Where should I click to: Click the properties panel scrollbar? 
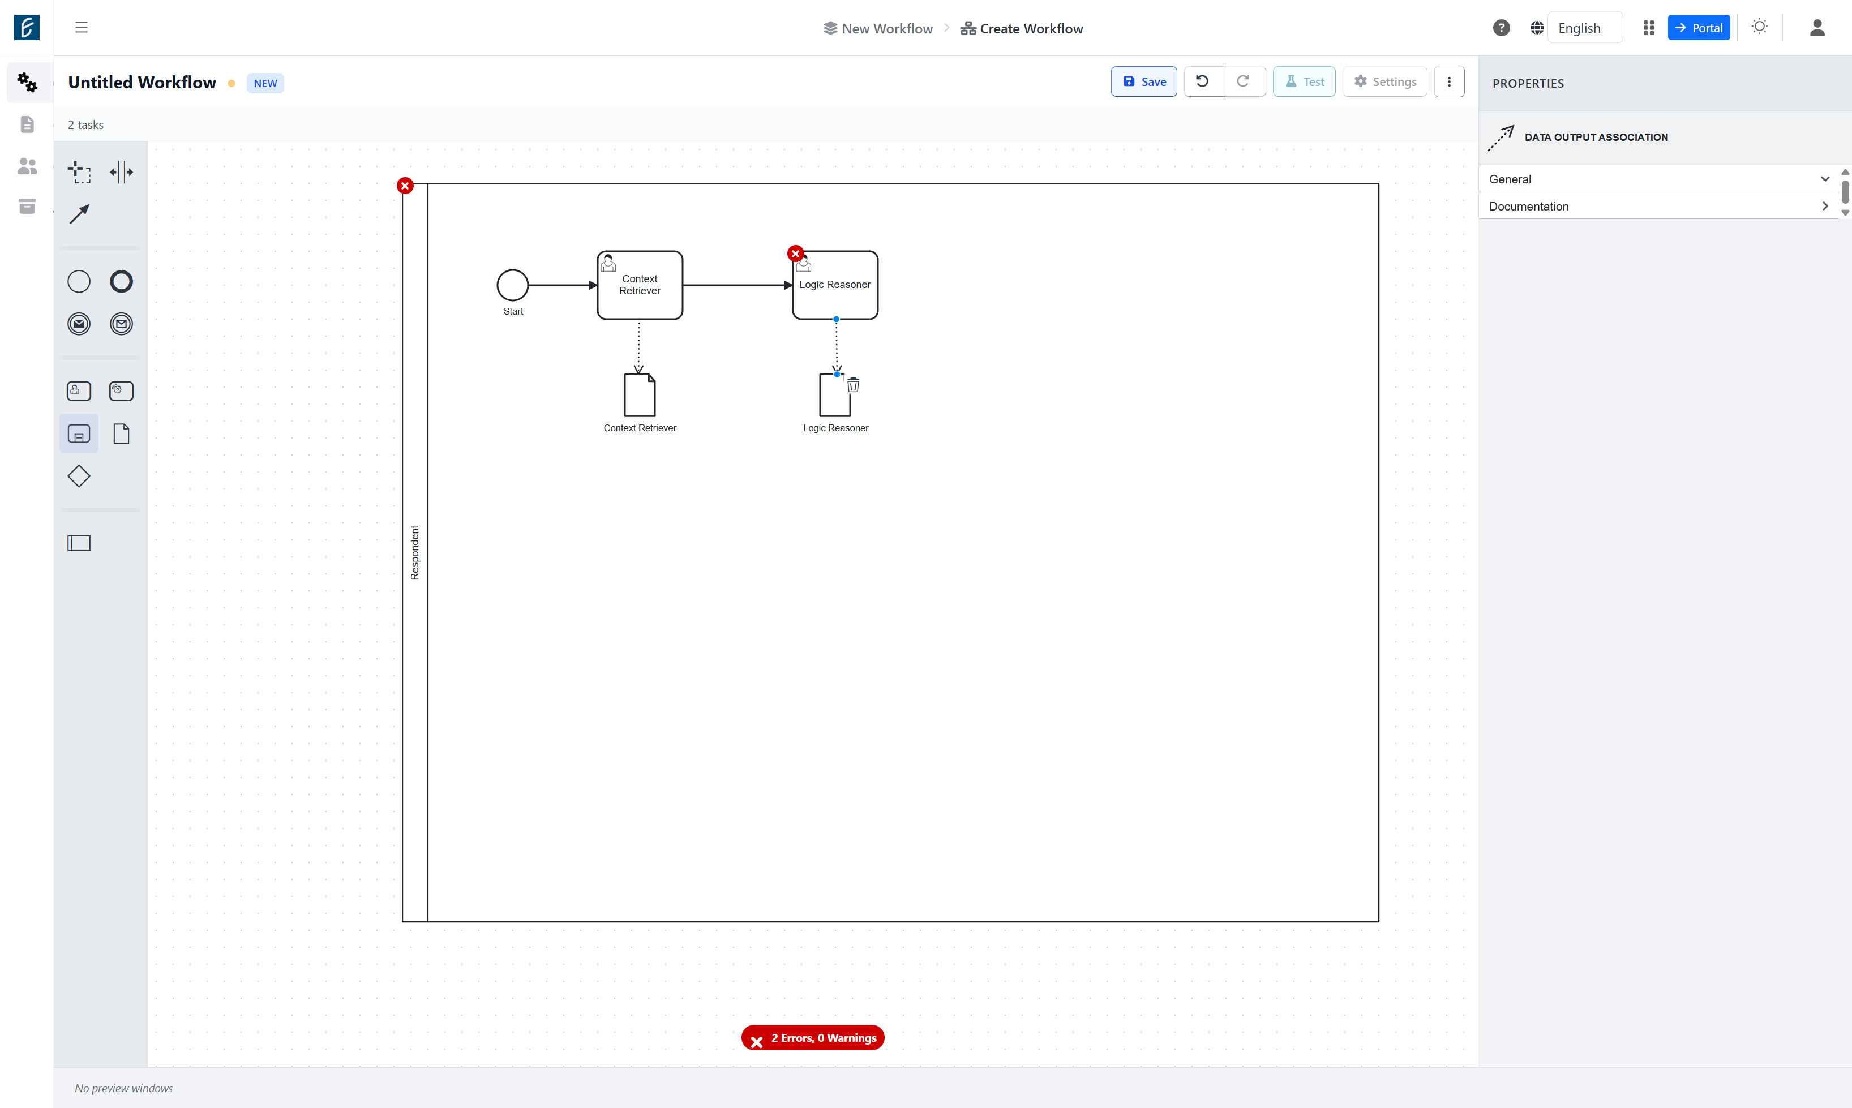[x=1845, y=192]
